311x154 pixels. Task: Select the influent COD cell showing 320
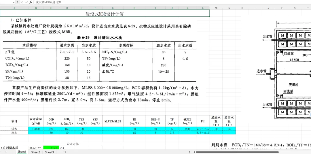coord(51,129)
